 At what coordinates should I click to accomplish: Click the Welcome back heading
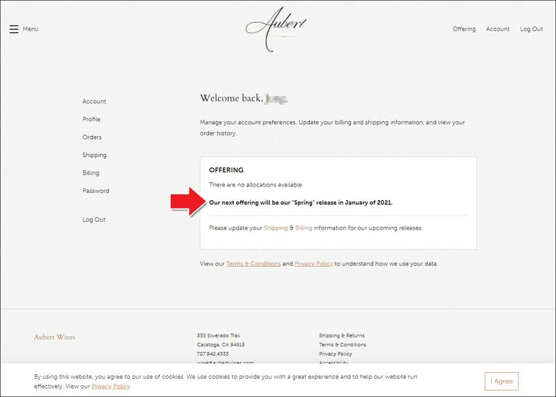tap(244, 98)
